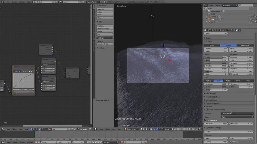
Task: Click the Delete button in Tools panel
Action: [x=104, y=31]
